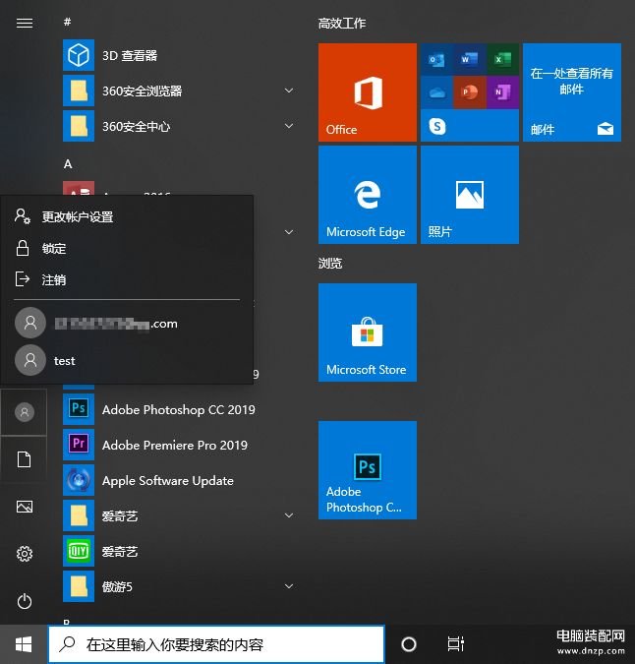Open the Adobe Photoshop tile
The image size is (635, 664).
click(x=368, y=470)
